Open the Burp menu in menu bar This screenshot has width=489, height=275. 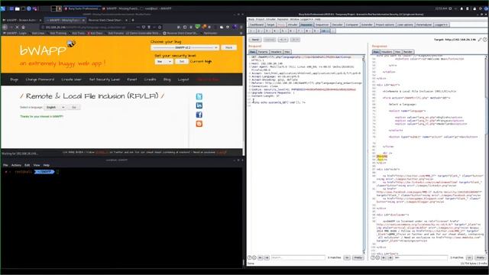[x=251, y=19]
